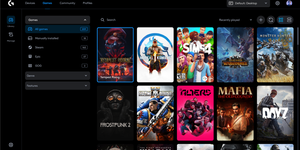Screen dimensions: 300x150
Task: Click the GOG logo icon
Action: point(30,66)
